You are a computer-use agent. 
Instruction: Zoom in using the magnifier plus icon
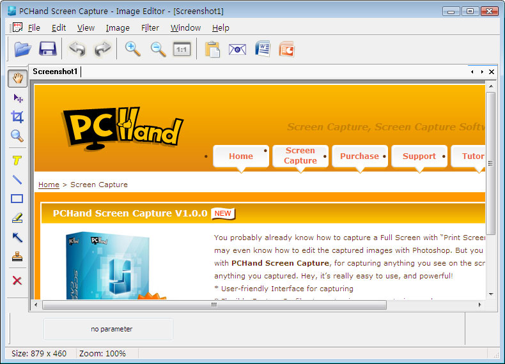click(133, 49)
